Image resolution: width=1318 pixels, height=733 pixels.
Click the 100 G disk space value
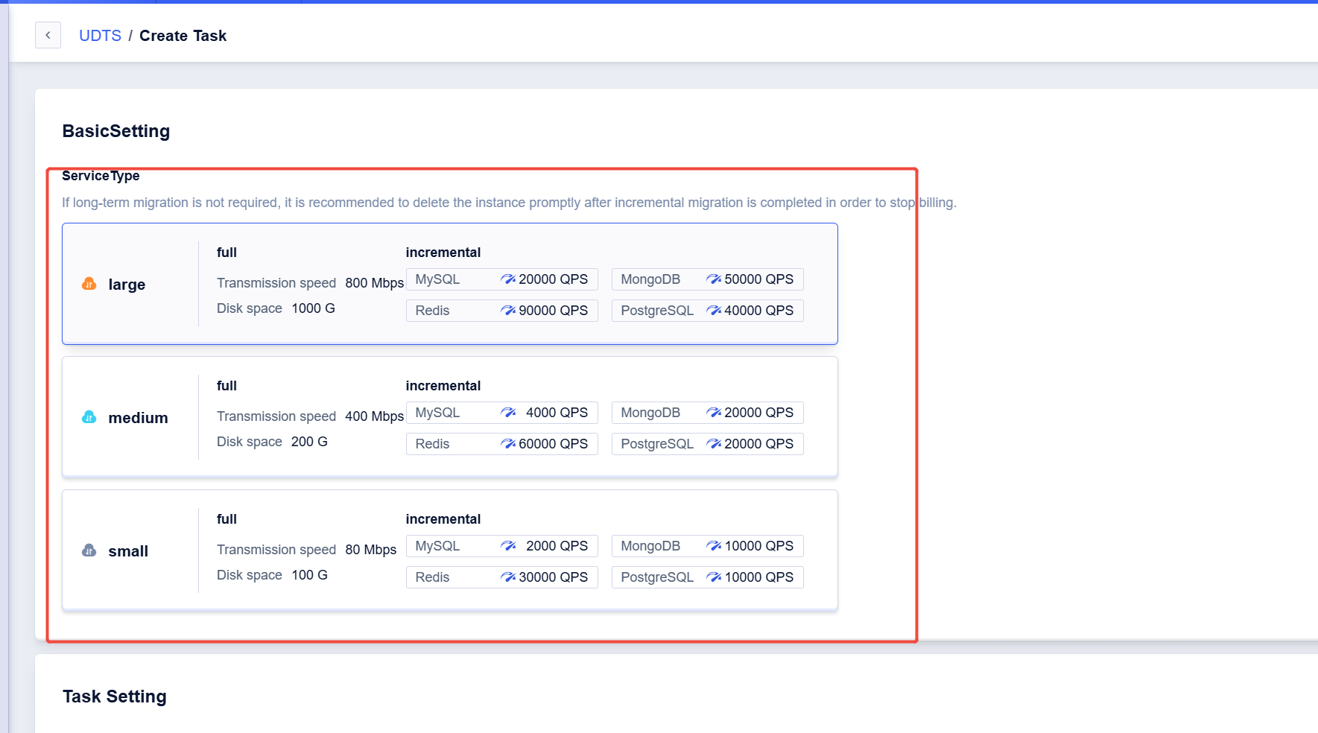point(309,575)
